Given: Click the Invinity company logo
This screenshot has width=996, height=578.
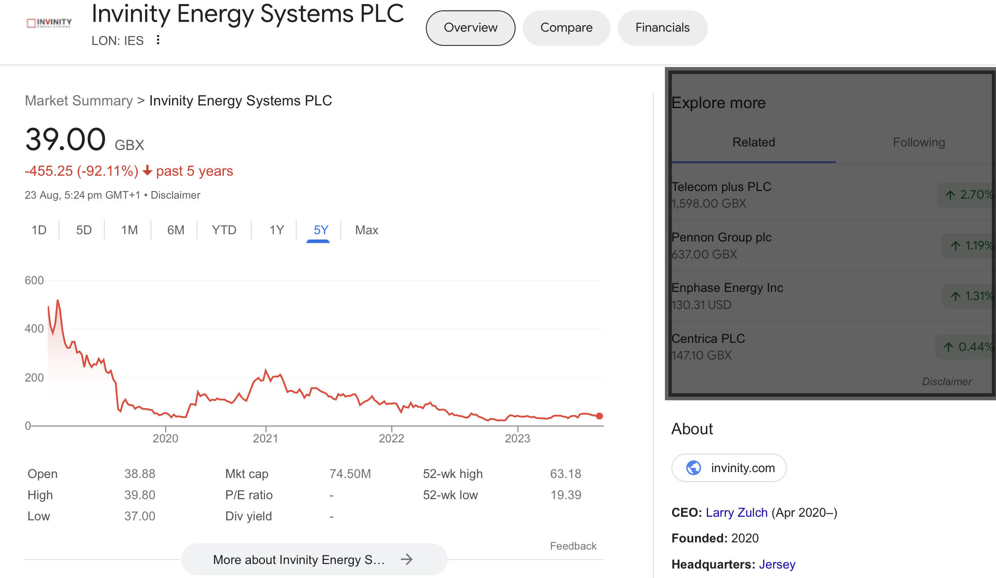Looking at the screenshot, I should click(49, 23).
